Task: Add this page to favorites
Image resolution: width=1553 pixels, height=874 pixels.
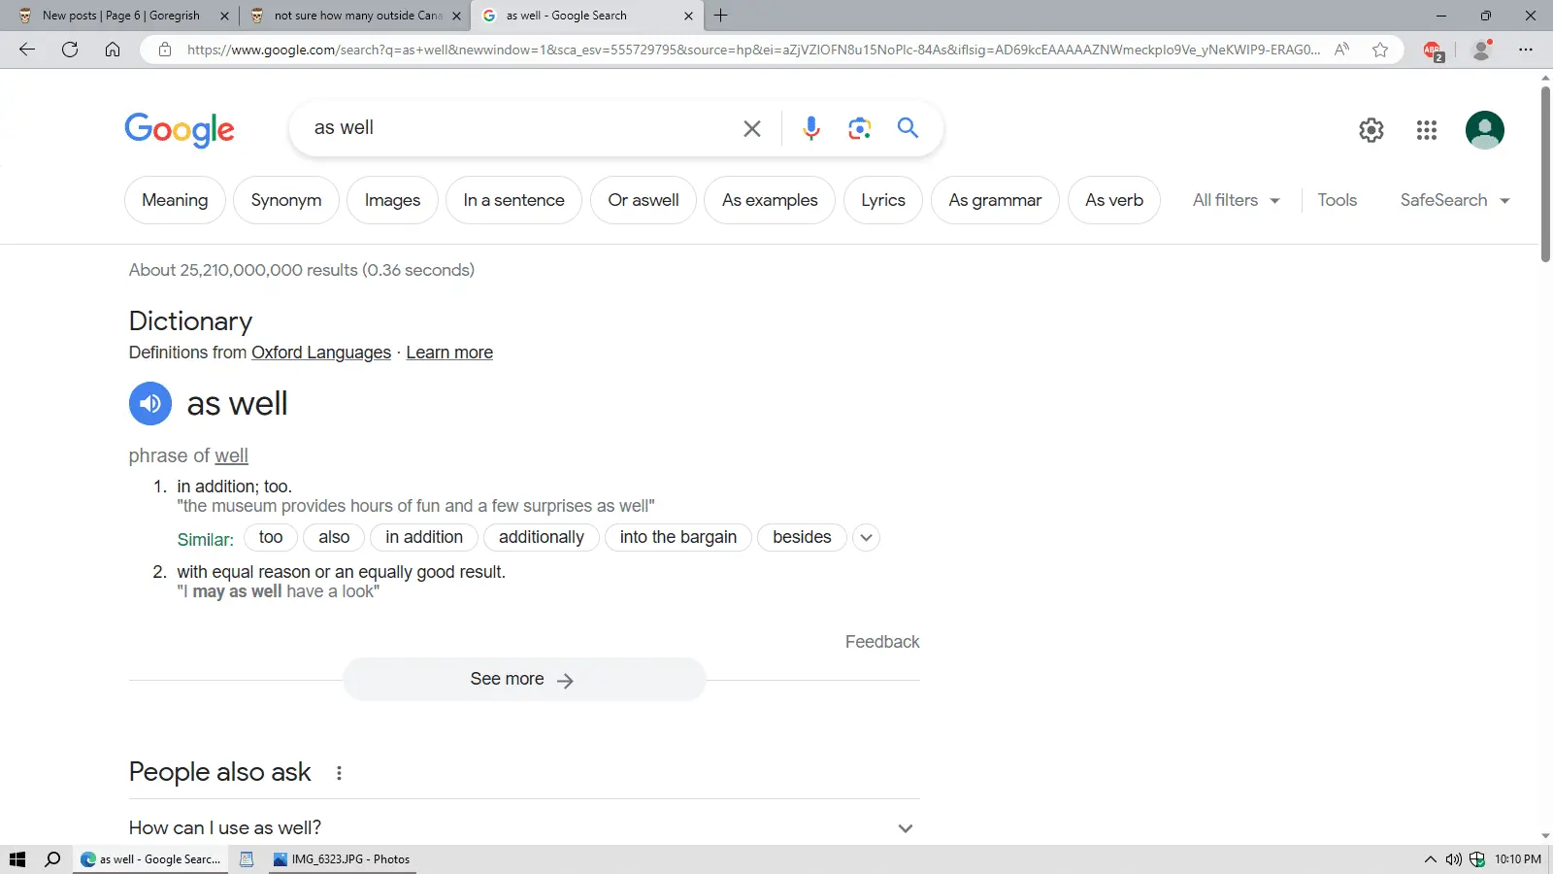Action: [1379, 50]
